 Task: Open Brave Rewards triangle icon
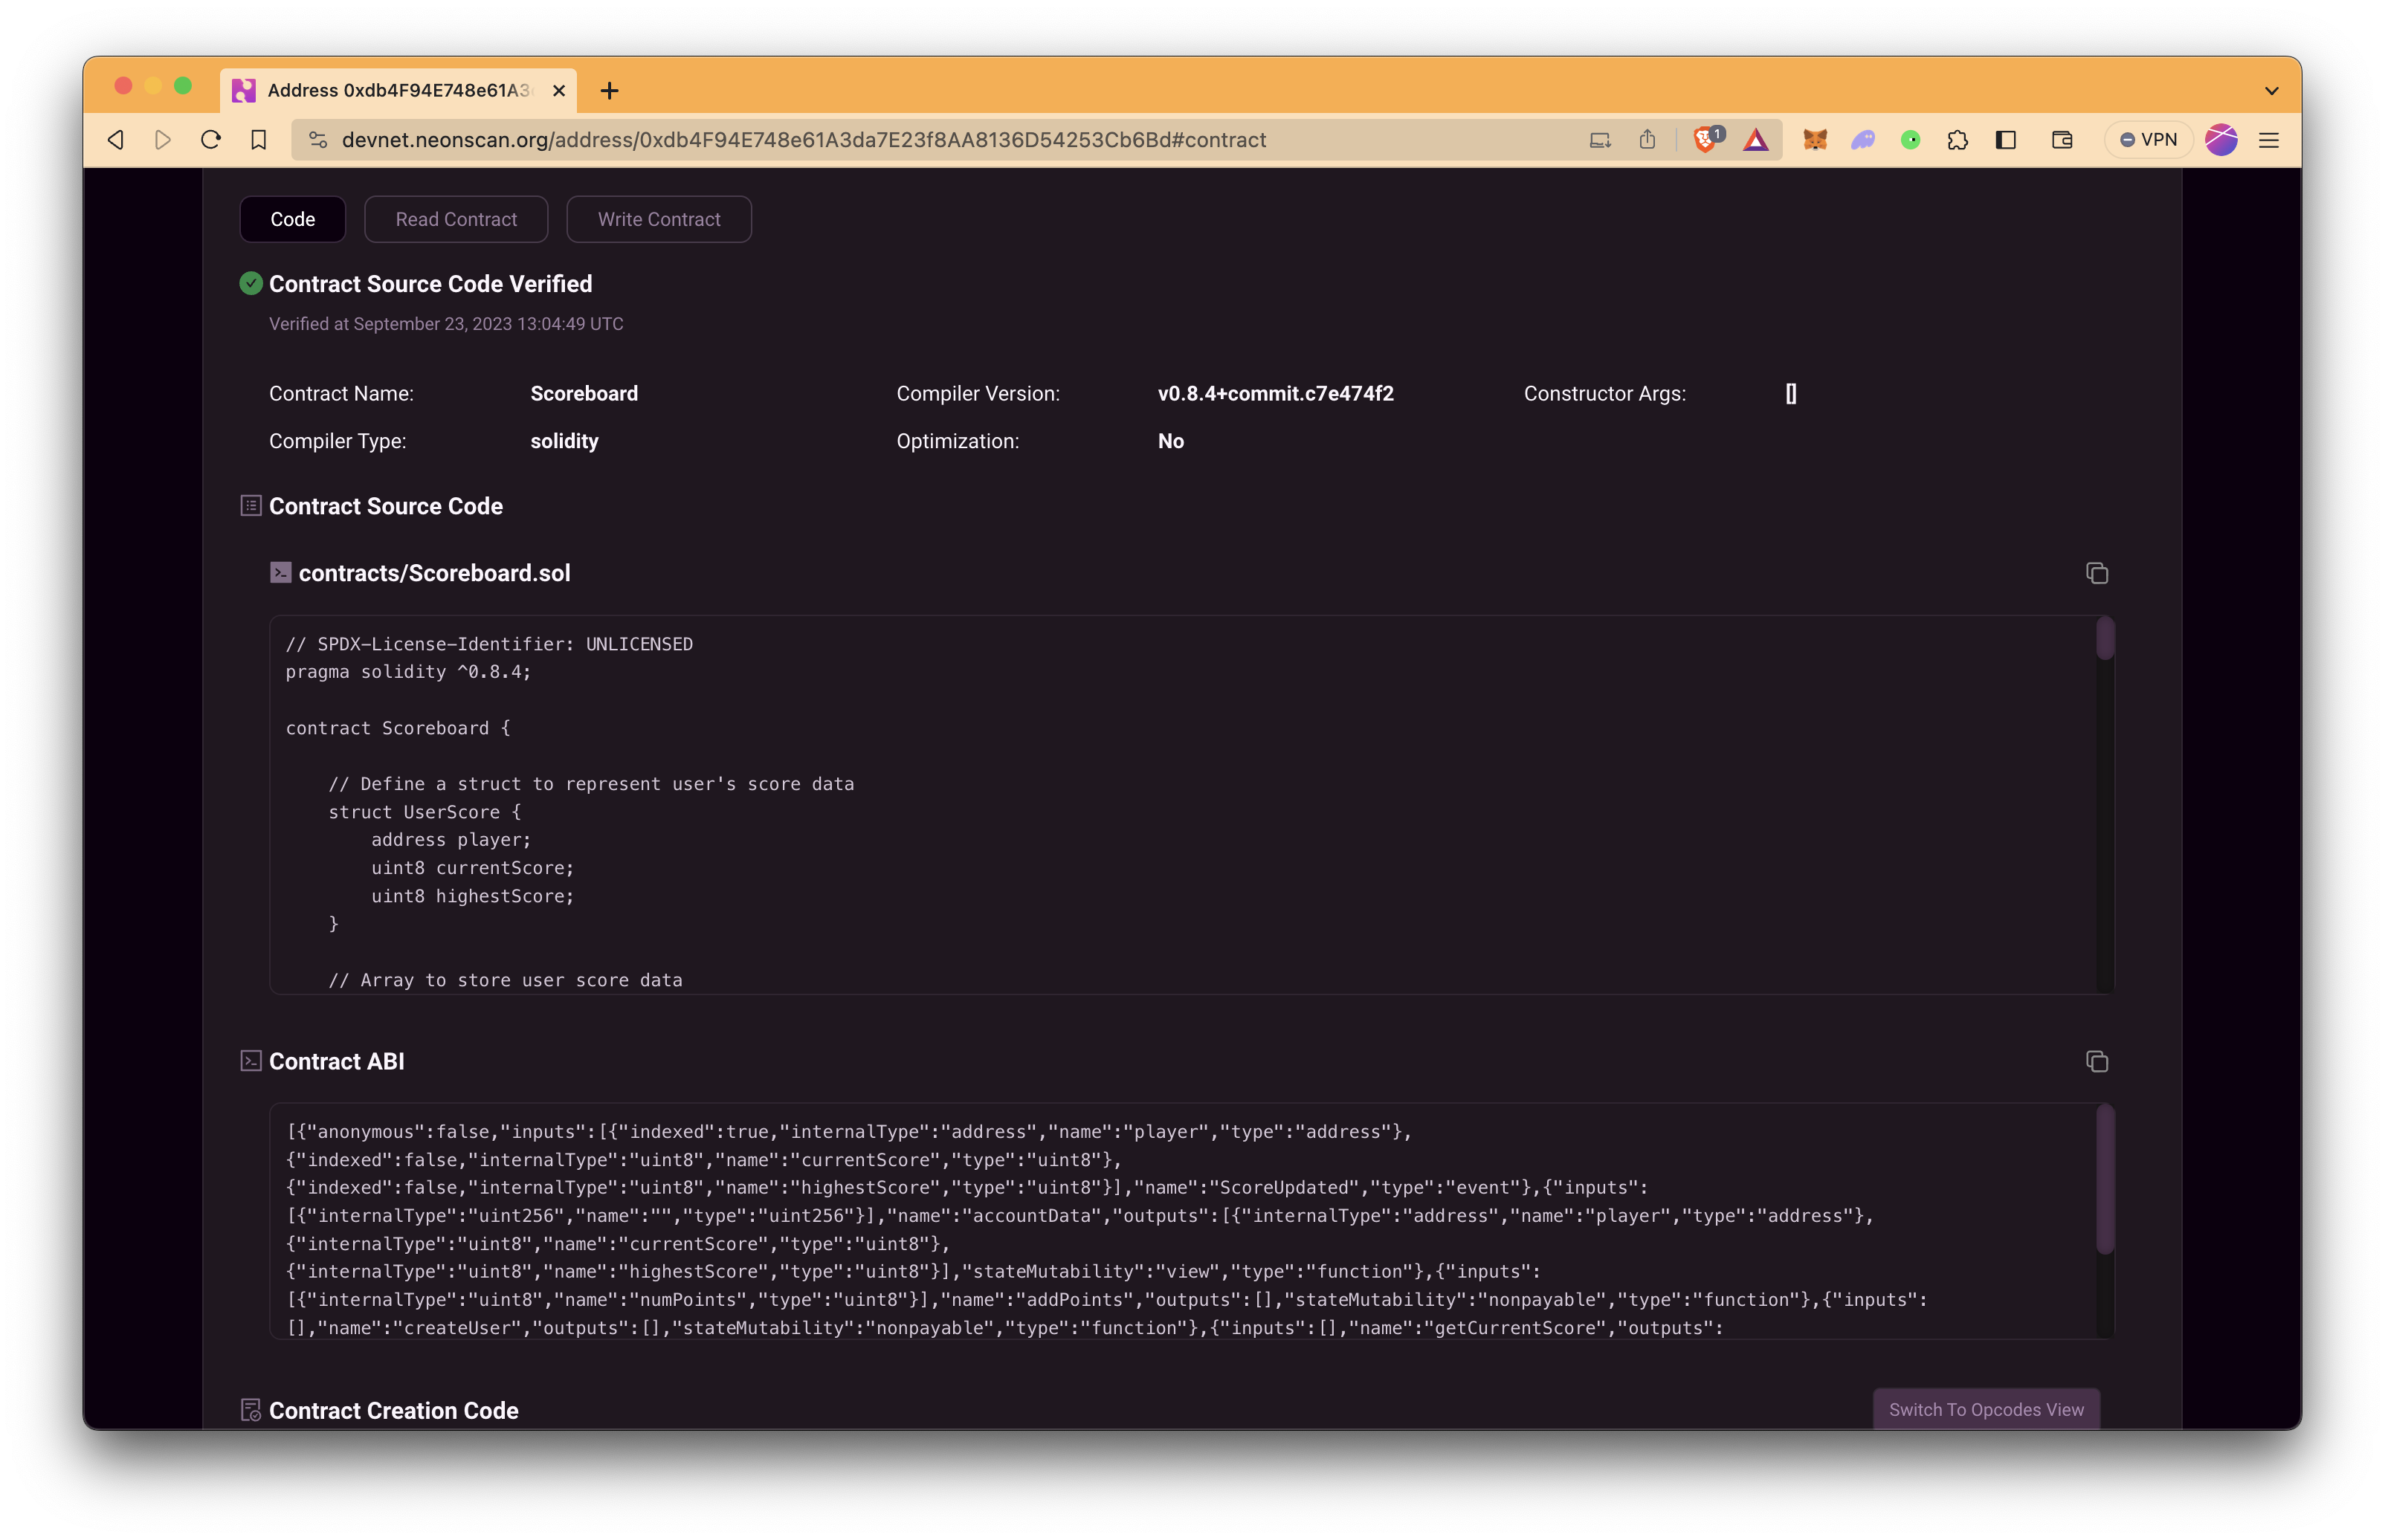click(1756, 140)
